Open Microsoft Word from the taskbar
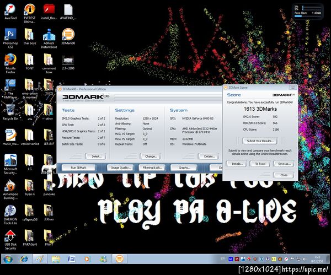The image size is (331, 275). pos(72,259)
